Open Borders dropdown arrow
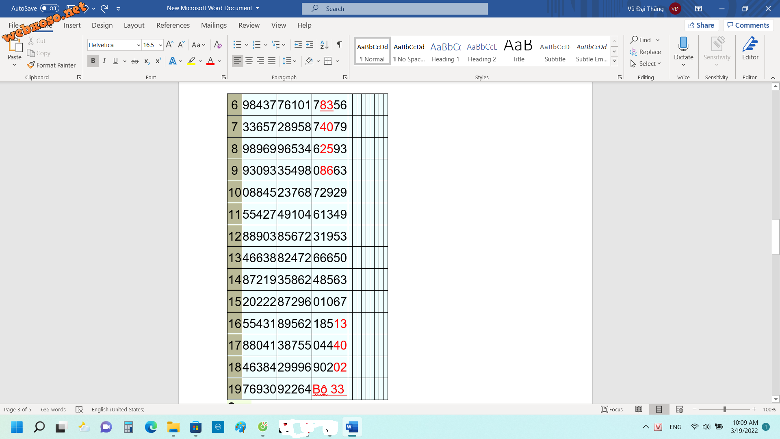Viewport: 780px width, 439px height. 337,61
